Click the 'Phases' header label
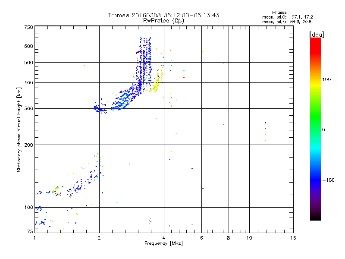 [279, 13]
